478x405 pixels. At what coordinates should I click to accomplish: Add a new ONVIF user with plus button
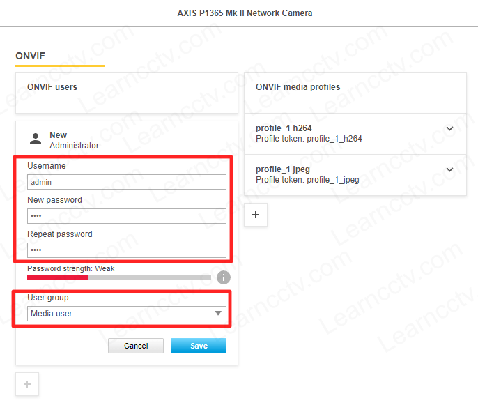(27, 384)
